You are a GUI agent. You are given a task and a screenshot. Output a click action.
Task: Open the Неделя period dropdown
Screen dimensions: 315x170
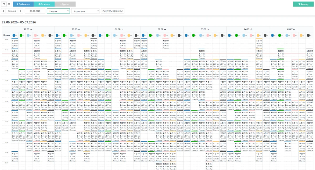(58, 11)
